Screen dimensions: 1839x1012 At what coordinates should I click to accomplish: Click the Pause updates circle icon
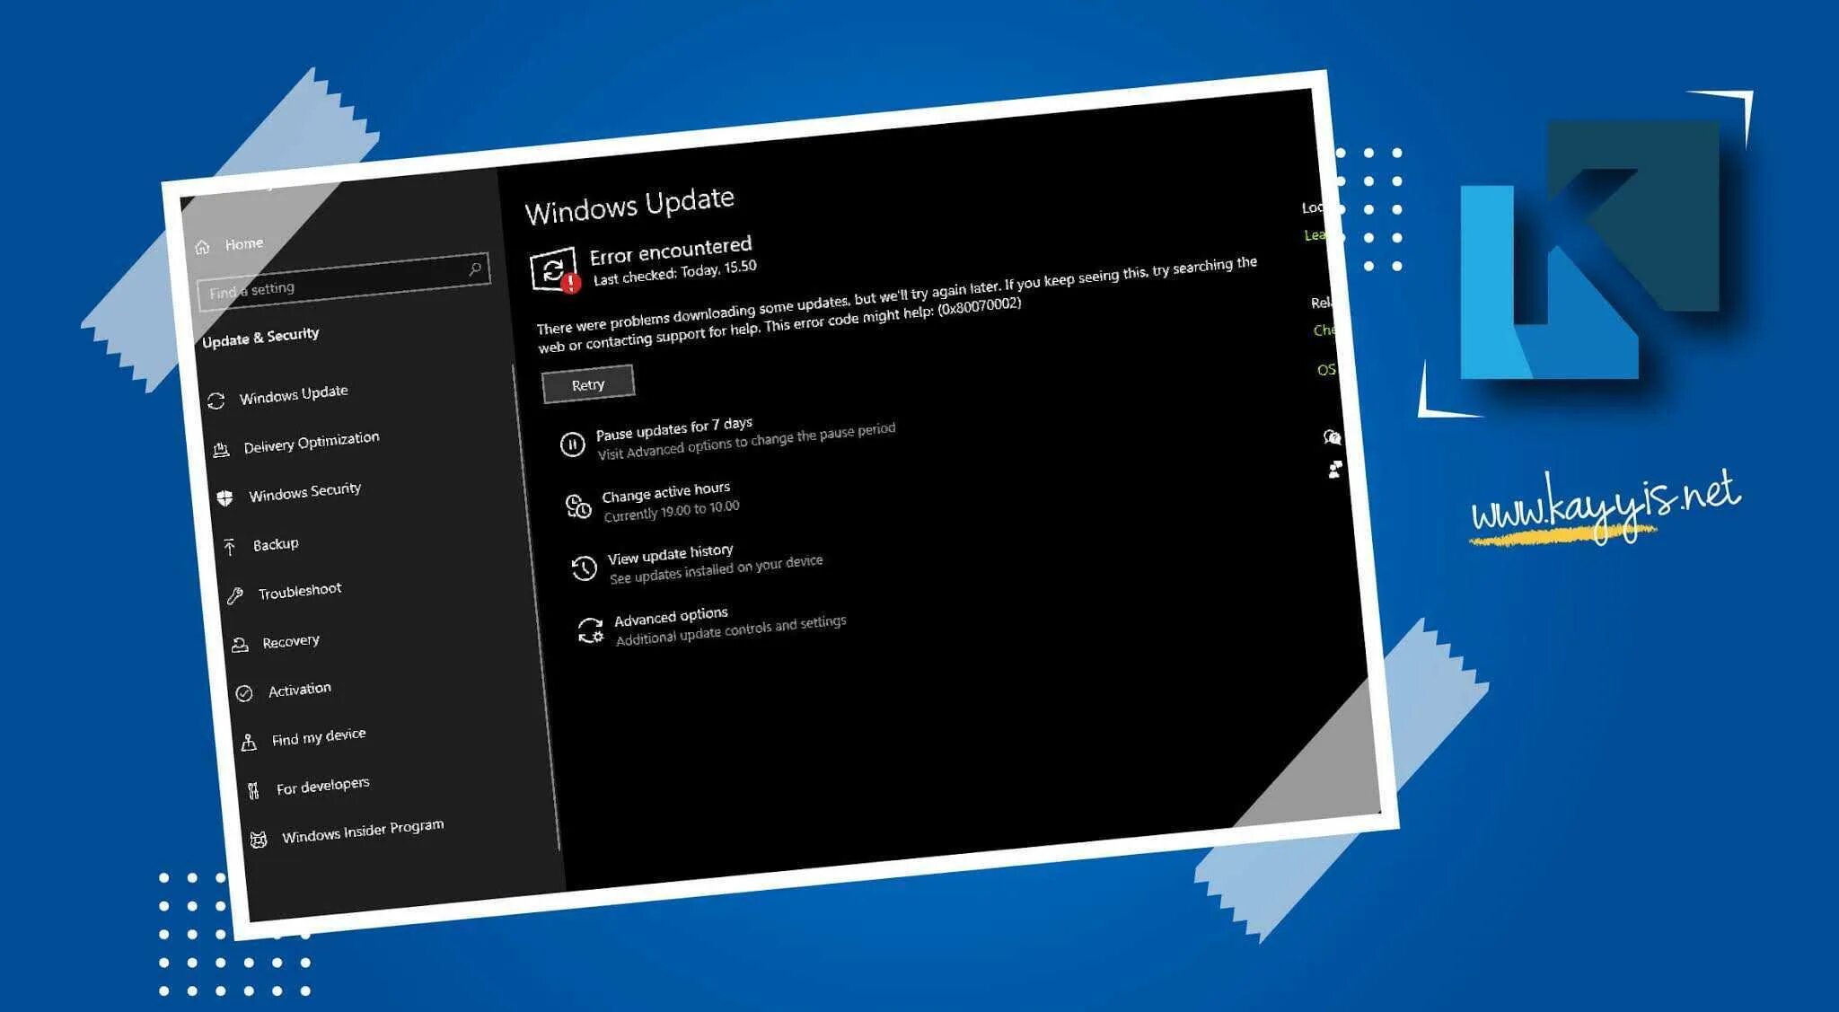(572, 444)
